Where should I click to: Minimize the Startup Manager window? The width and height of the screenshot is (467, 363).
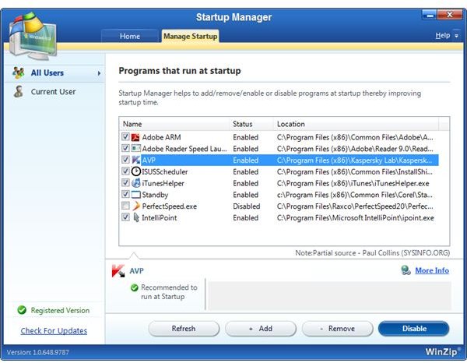(x=430, y=15)
